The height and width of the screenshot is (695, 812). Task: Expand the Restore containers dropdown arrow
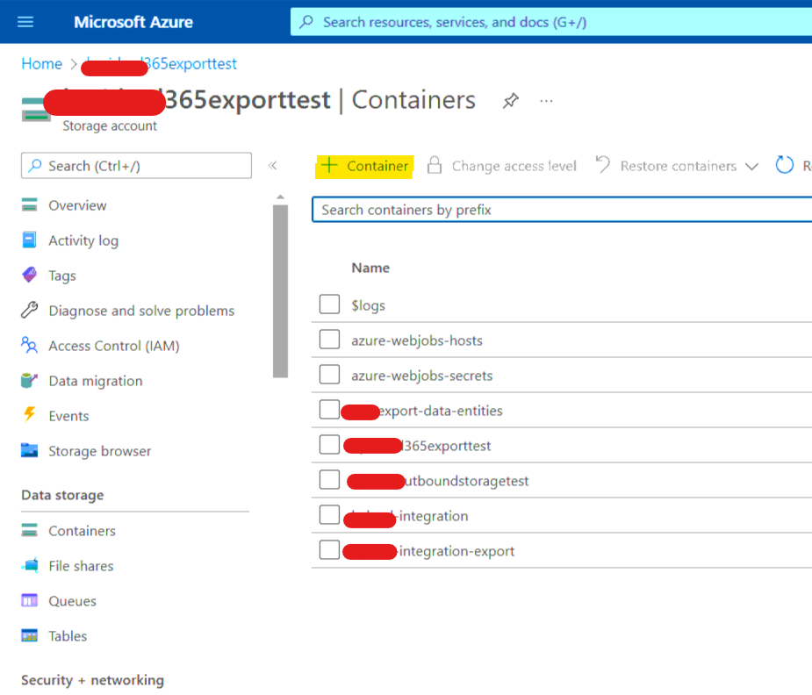752,166
